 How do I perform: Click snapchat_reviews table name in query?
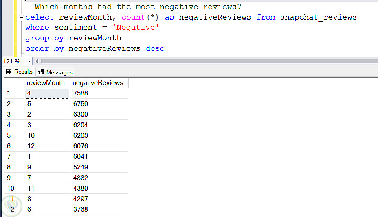click(x=318, y=17)
